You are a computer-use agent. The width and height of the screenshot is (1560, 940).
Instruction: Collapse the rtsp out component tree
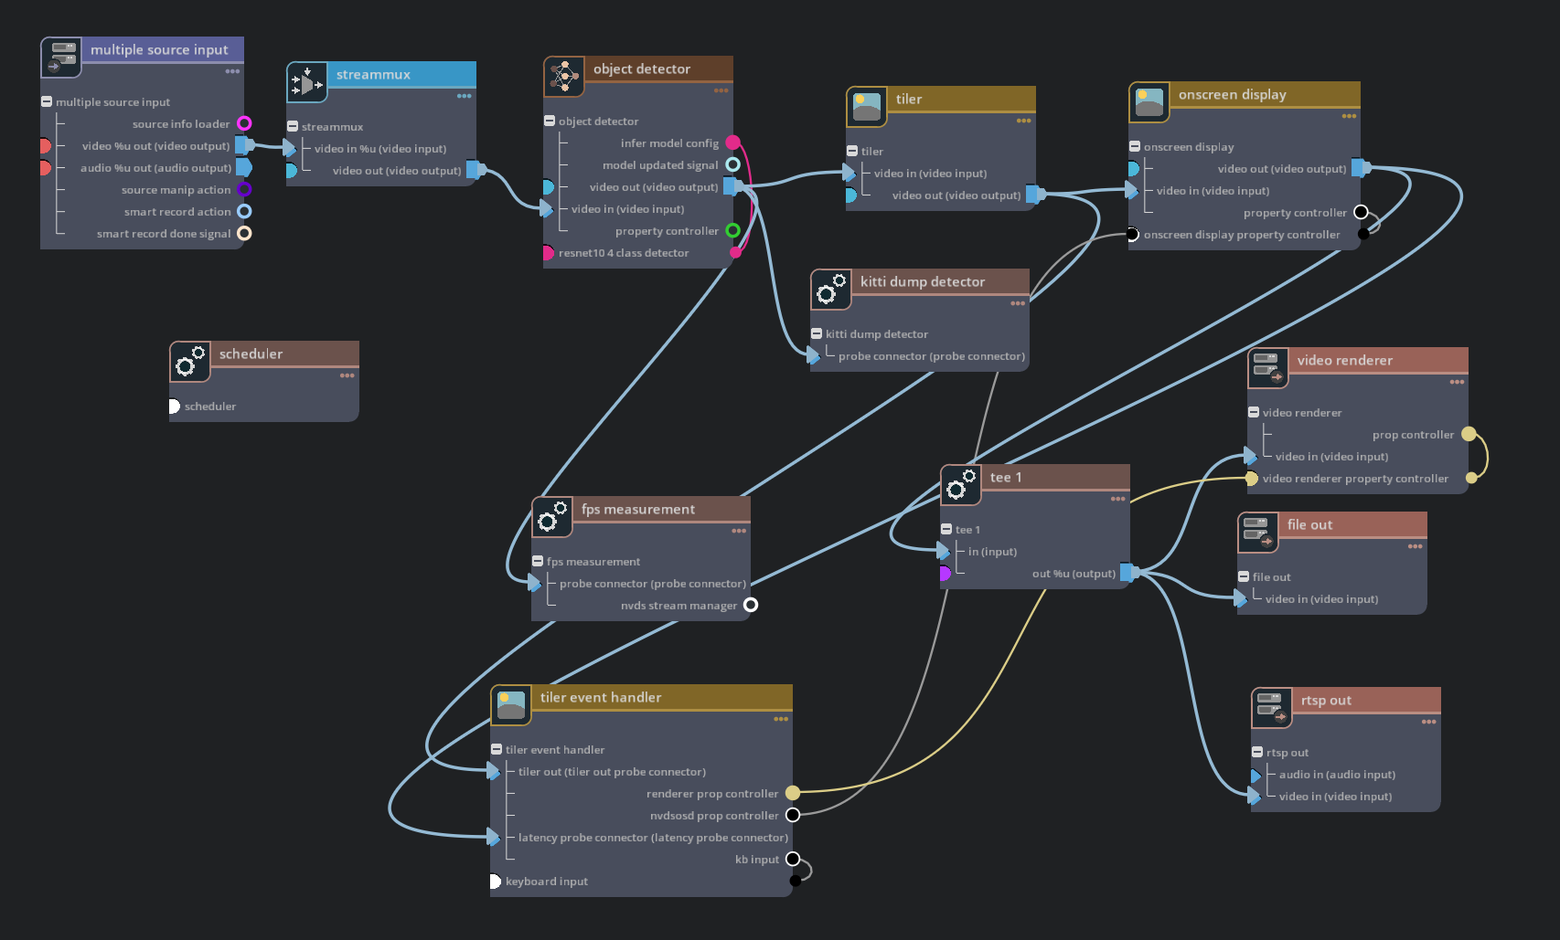pos(1257,752)
